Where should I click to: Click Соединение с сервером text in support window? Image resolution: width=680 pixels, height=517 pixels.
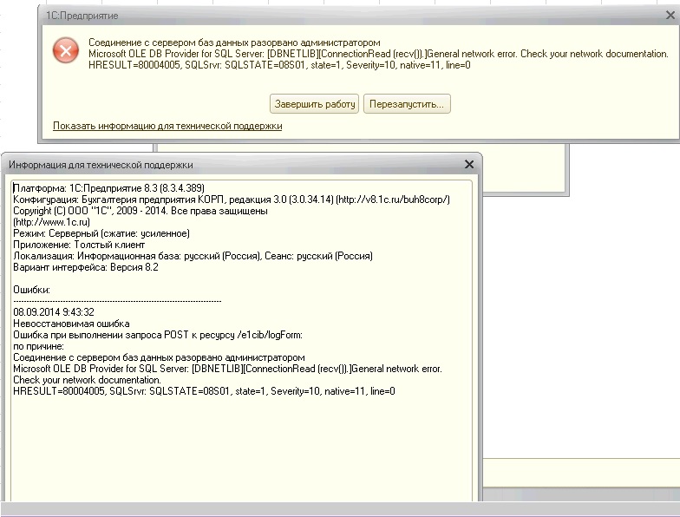[x=160, y=357]
